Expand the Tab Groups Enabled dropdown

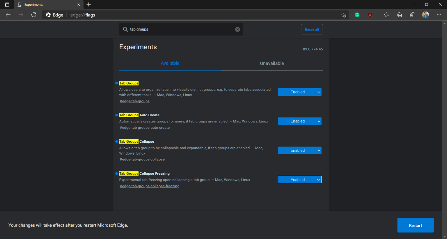pyautogui.click(x=299, y=92)
